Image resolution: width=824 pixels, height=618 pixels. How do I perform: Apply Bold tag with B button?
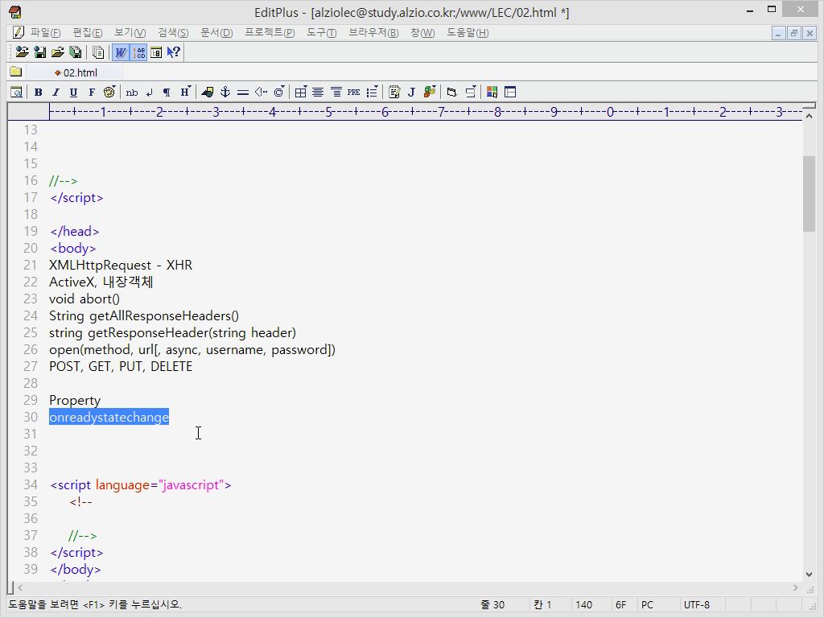click(x=38, y=92)
